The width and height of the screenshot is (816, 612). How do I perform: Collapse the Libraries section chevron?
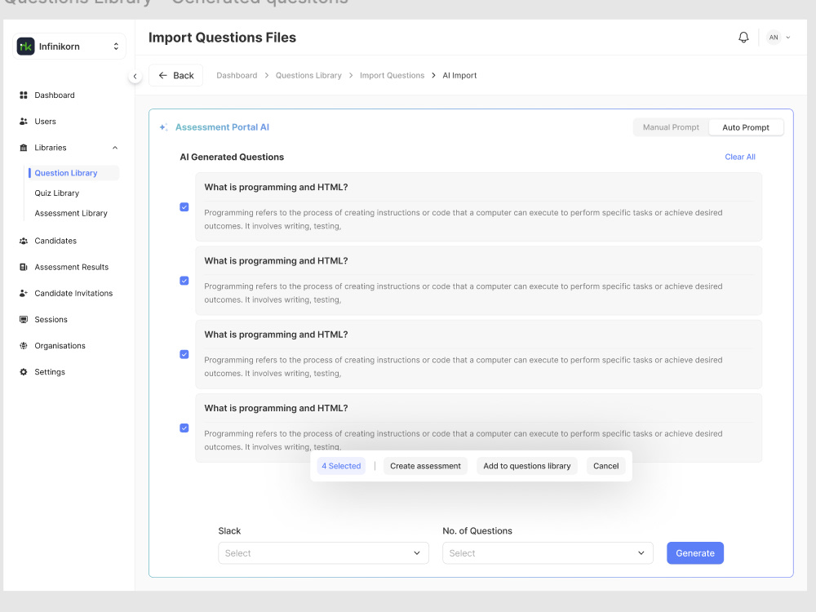click(115, 148)
